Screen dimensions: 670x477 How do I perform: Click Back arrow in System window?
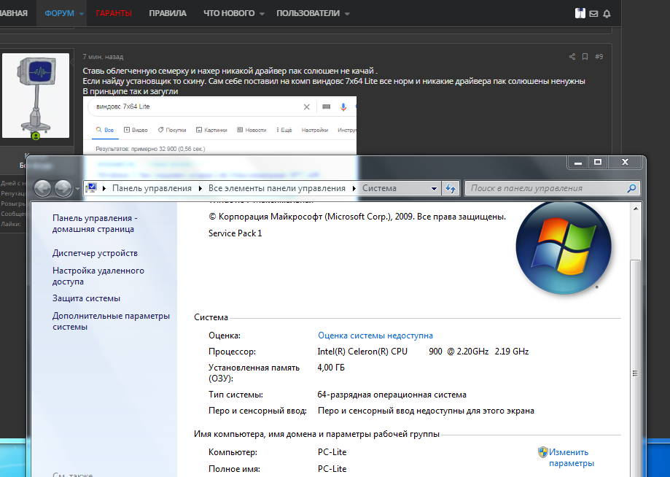[43, 188]
